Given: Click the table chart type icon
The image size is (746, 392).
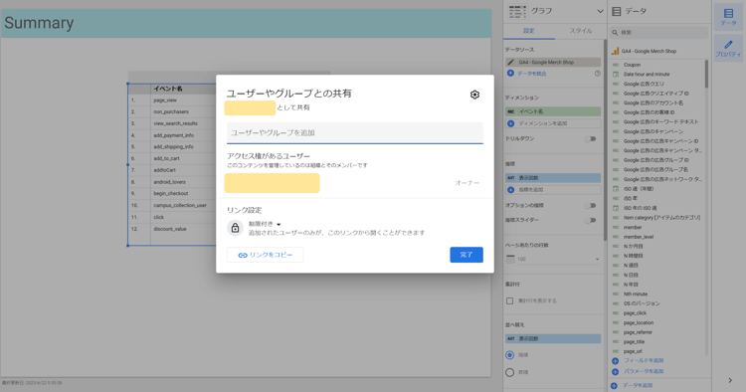Looking at the screenshot, I should click(x=517, y=11).
